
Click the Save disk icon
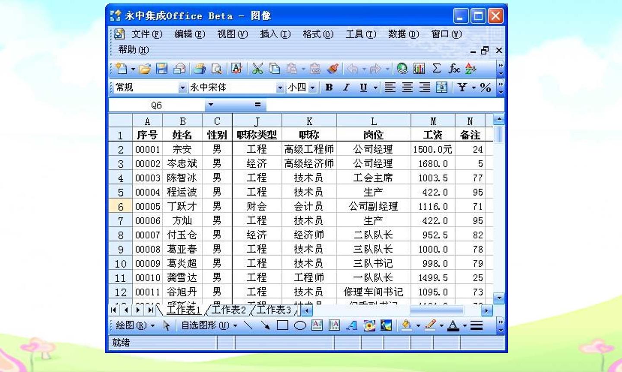pos(162,69)
